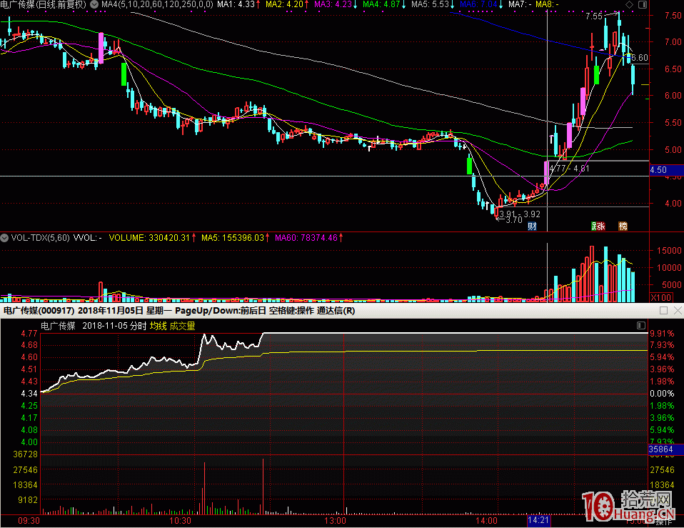Click the MA7 label

(x=520, y=4)
